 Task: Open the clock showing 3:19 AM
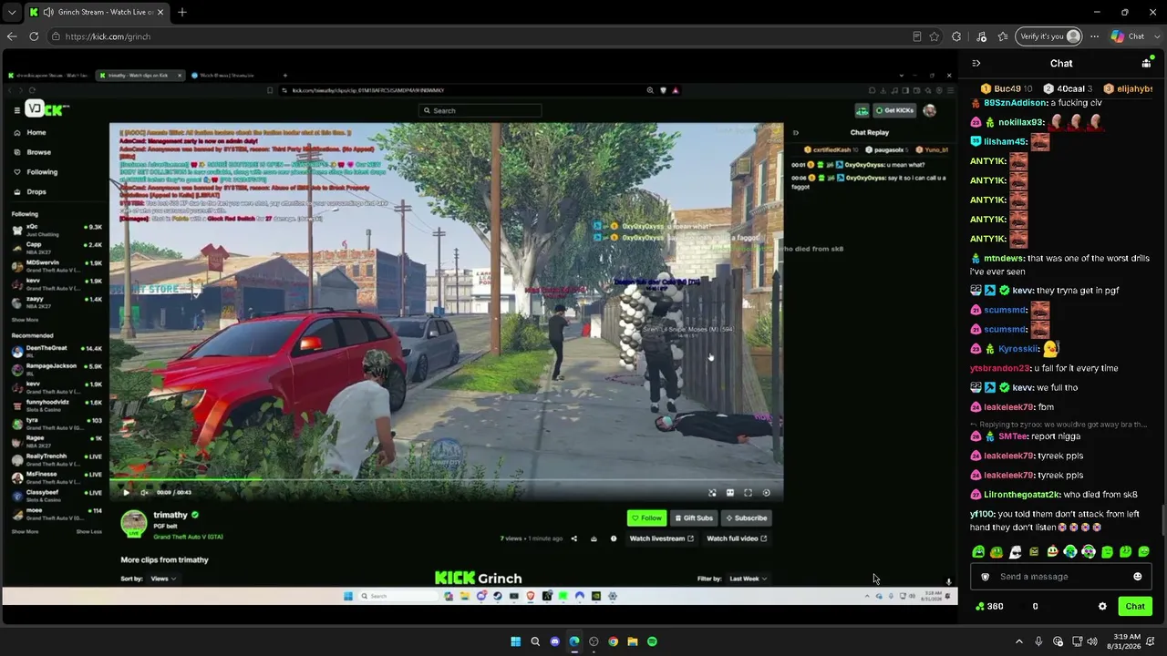tap(1126, 641)
